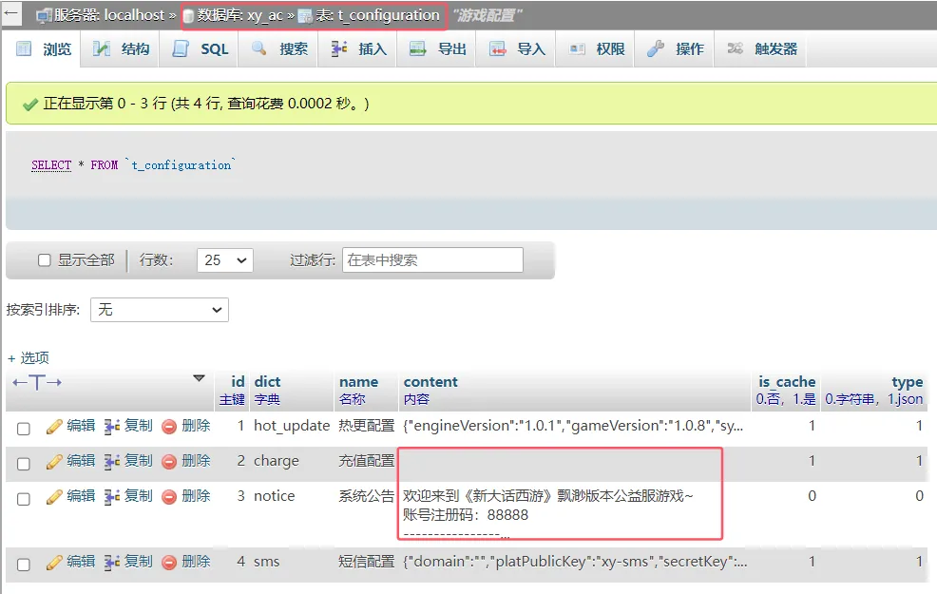This screenshot has width=937, height=594.
Task: Sort by the dict column header
Action: click(x=267, y=382)
